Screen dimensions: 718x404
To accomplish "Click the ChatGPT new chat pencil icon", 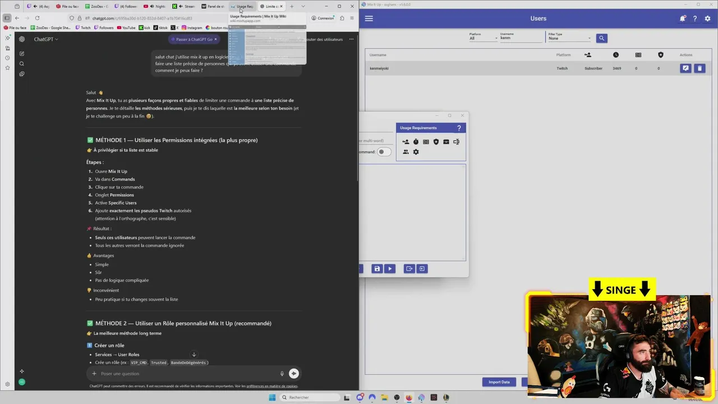I will (22, 53).
